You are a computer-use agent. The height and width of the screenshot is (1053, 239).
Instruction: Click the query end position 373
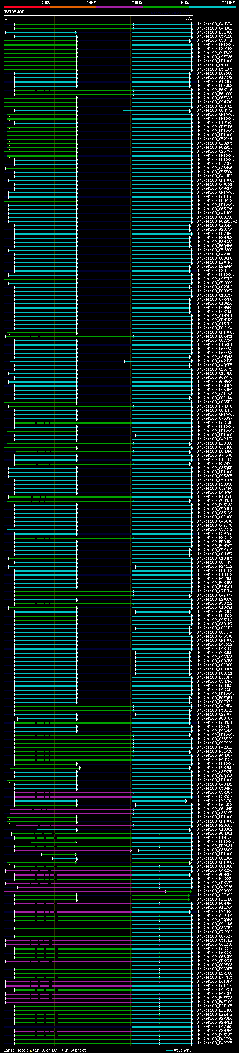point(189,18)
